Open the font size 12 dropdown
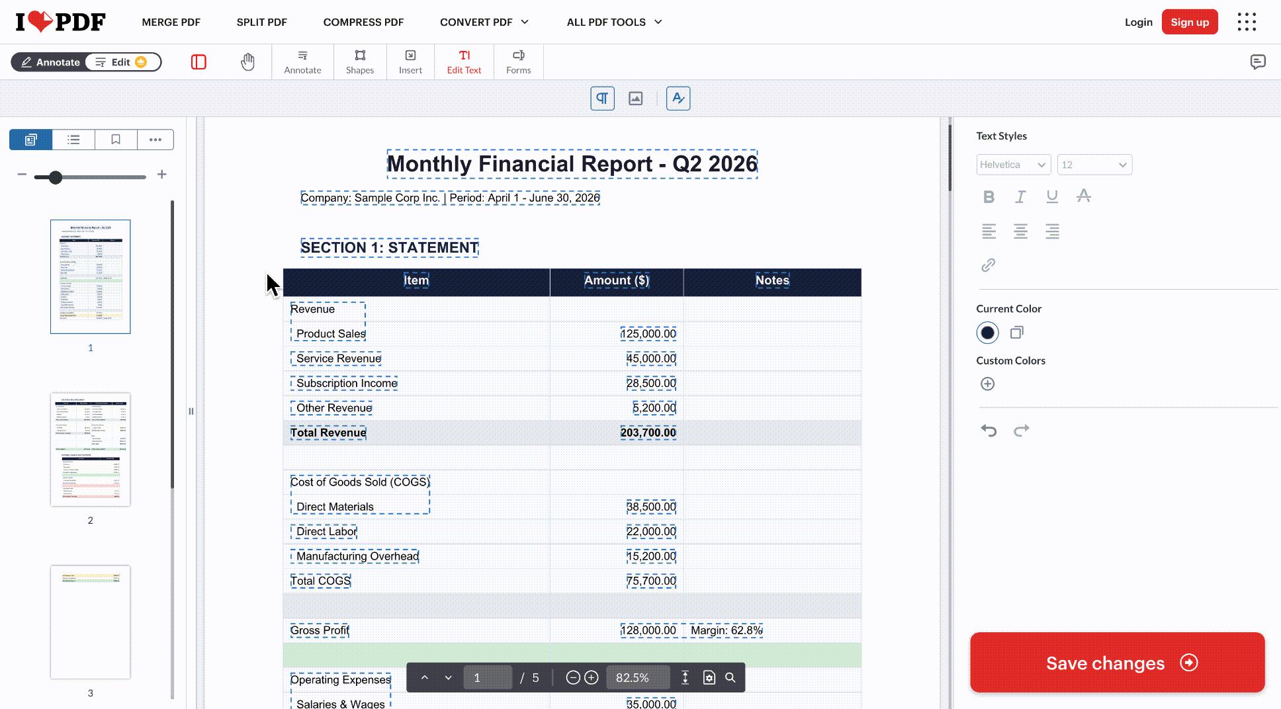The image size is (1281, 709). (x=1094, y=165)
